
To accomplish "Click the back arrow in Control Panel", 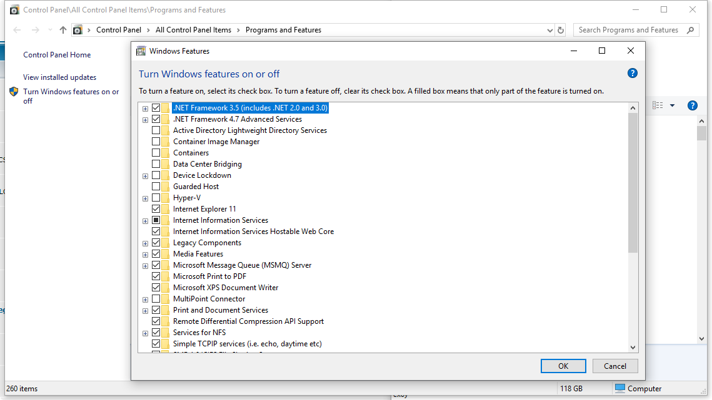I will (x=18, y=30).
